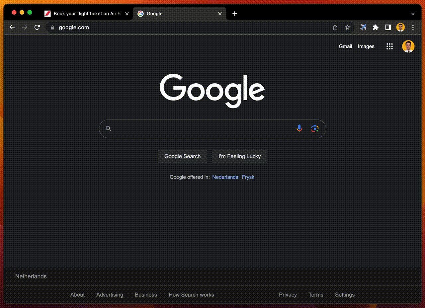Viewport: 425px width, 308px height.
Task: Open a new tab with plus button
Action: tap(235, 14)
